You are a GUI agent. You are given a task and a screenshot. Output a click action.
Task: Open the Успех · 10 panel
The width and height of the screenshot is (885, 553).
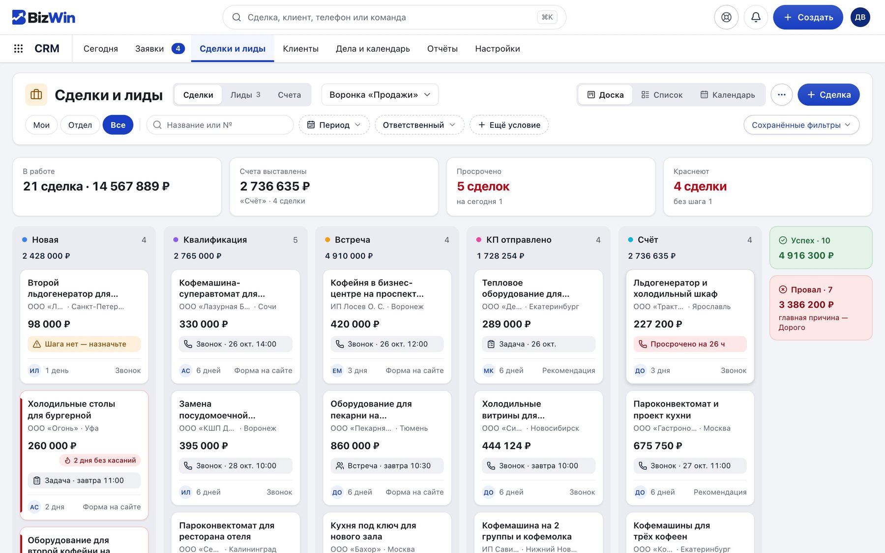click(821, 248)
